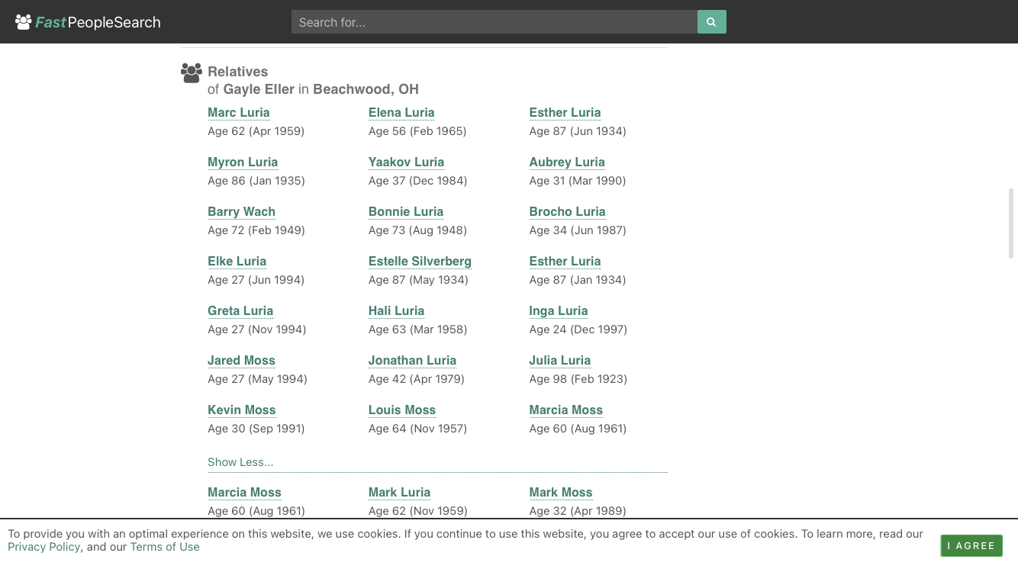Click the page vertical scrollbar thumb
This screenshot has width=1018, height=572.
point(1012,223)
